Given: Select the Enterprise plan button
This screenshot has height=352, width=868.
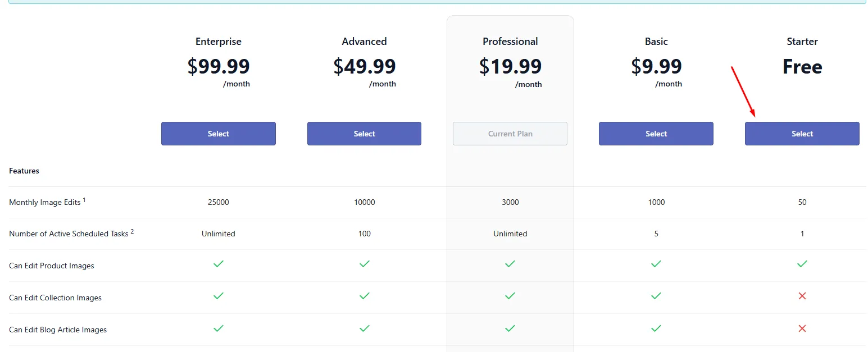Looking at the screenshot, I should click(218, 134).
